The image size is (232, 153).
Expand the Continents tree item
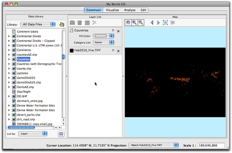(x=9, y=50)
